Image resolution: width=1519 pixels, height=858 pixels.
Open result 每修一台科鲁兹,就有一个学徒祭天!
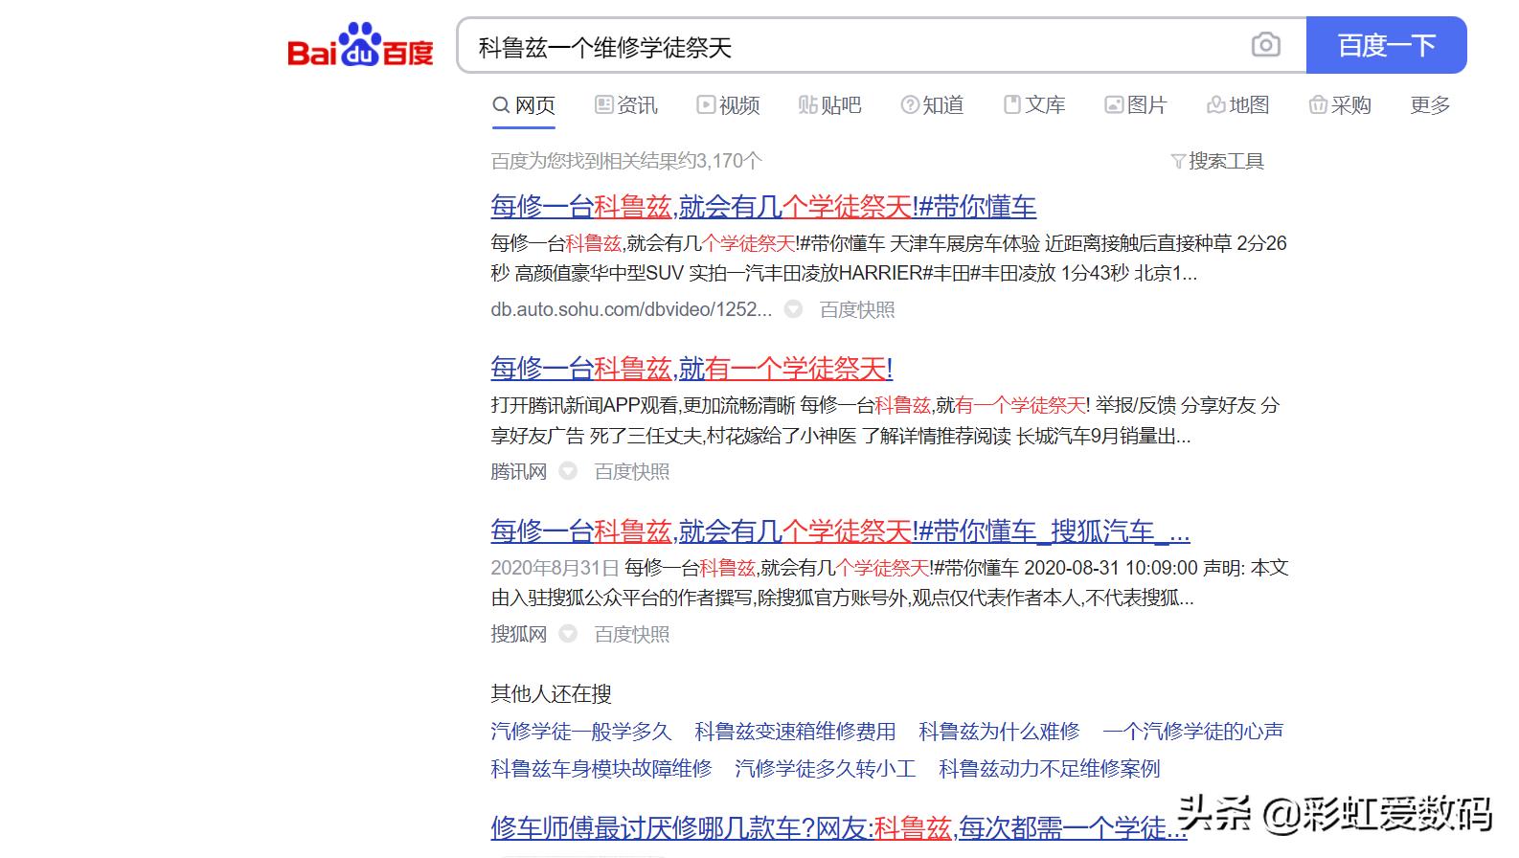(x=691, y=369)
